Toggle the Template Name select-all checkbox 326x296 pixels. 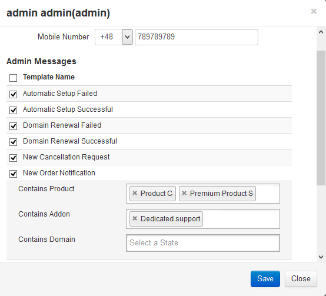click(14, 78)
